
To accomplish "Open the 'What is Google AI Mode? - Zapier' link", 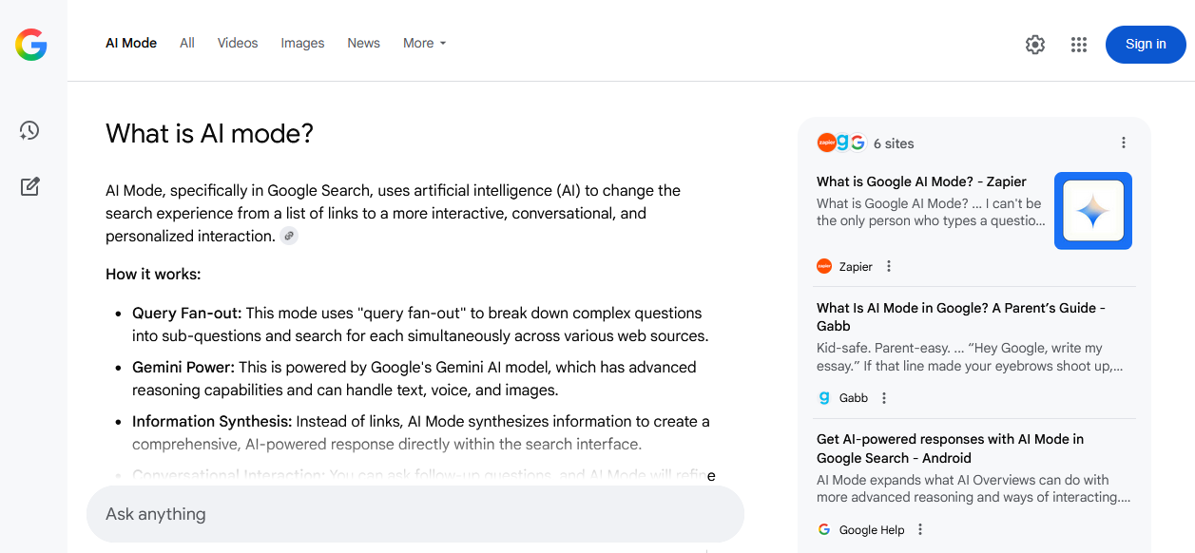I will (x=920, y=181).
